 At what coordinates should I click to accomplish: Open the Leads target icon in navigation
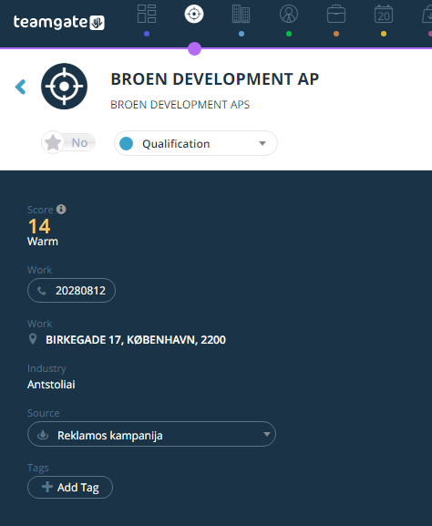pyautogui.click(x=194, y=14)
